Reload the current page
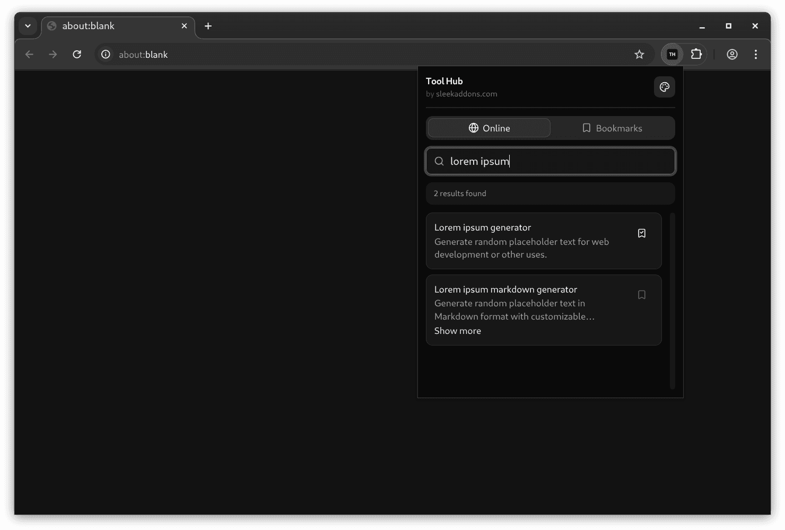 click(x=77, y=54)
